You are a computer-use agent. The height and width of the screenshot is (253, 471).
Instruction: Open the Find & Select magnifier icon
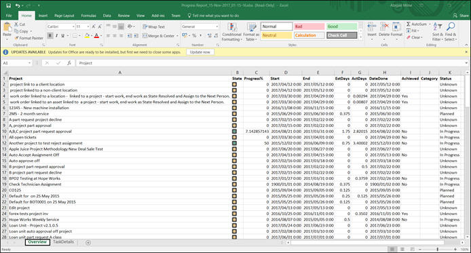point(451,27)
